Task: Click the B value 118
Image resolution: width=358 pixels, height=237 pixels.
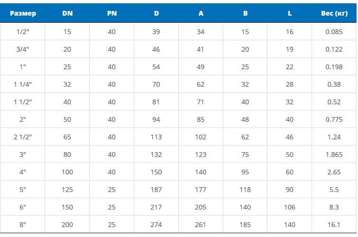Action: point(245,190)
